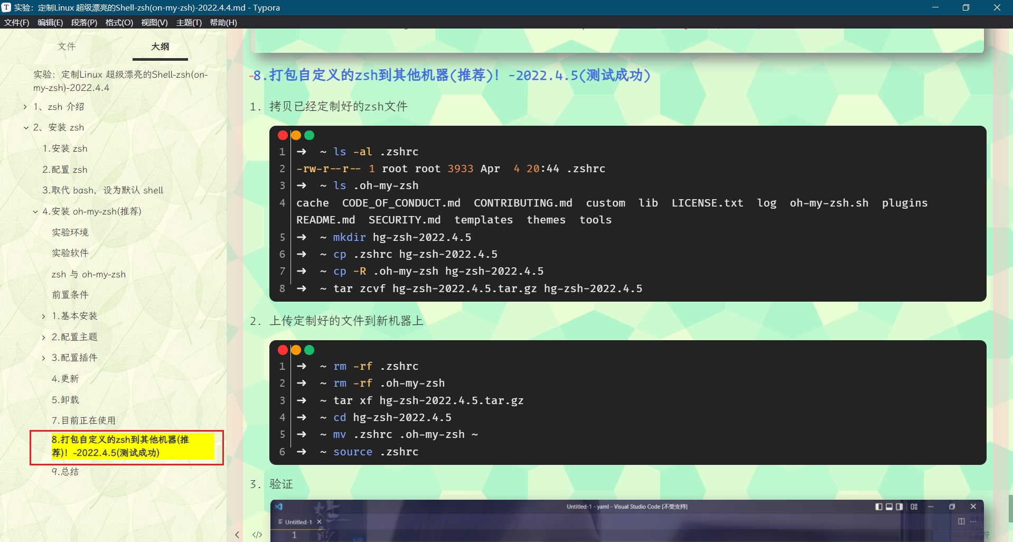The height and width of the screenshot is (542, 1013).
Task: Click the green dot in the first code block
Action: point(309,135)
